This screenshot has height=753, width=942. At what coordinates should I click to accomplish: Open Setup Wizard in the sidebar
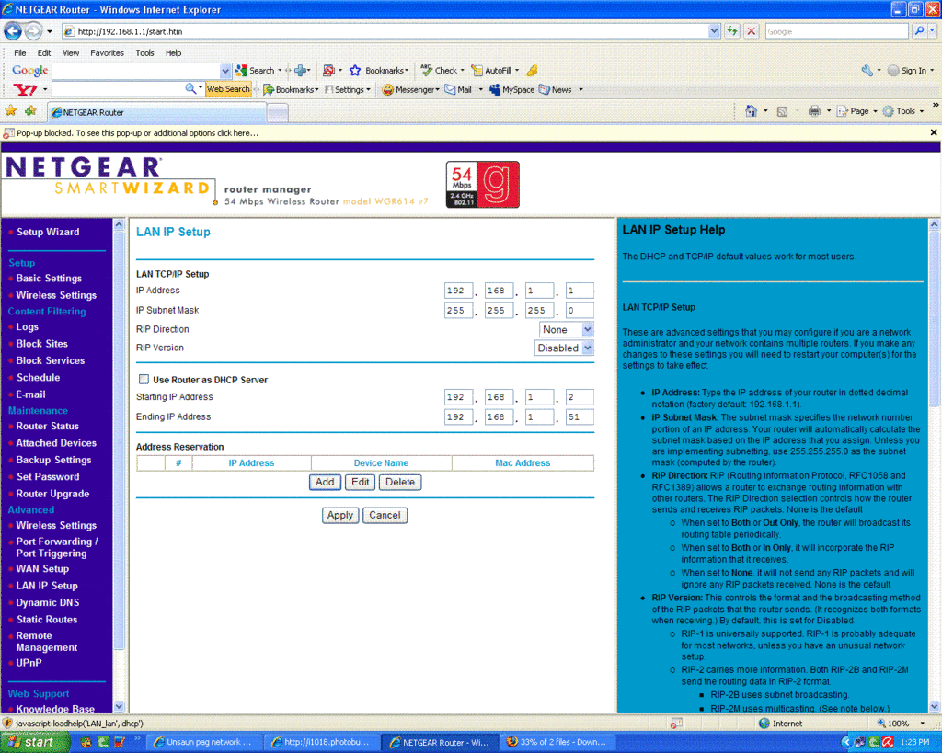[48, 232]
